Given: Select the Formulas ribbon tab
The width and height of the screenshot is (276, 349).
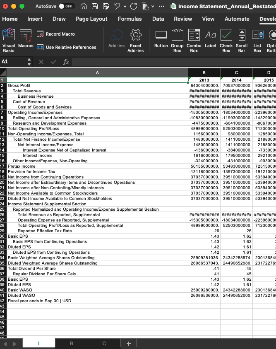Looking at the screenshot, I should pos(130,19).
